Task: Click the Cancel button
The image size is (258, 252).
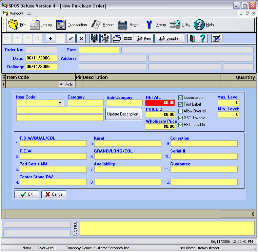Action: [x=54, y=194]
